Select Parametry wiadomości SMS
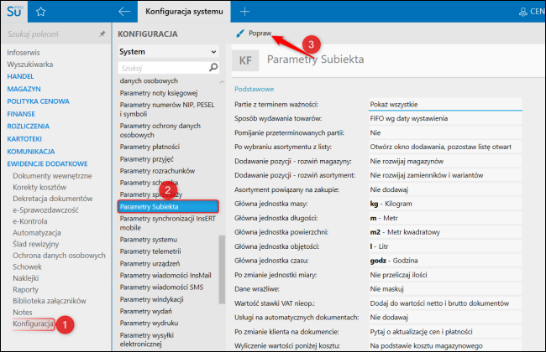546x352 pixels. (161, 287)
